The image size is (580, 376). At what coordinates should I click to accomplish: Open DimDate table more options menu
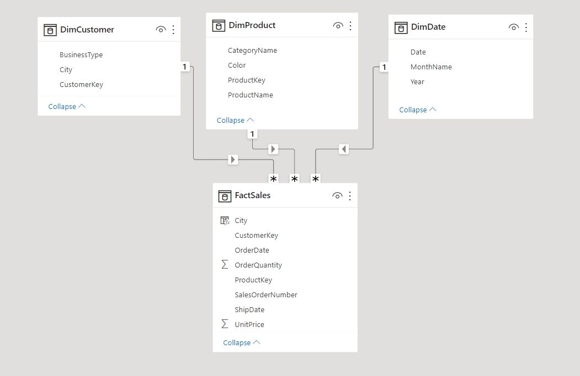tap(526, 27)
